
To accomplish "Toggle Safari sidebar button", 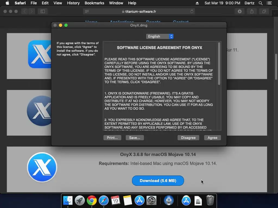I will click(43, 11).
